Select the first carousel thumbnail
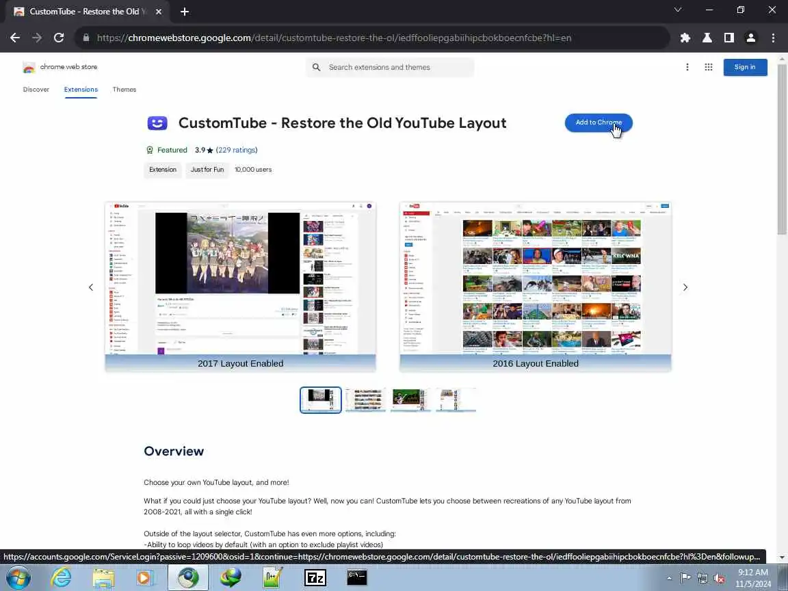Image resolution: width=788 pixels, height=591 pixels. pyautogui.click(x=321, y=400)
